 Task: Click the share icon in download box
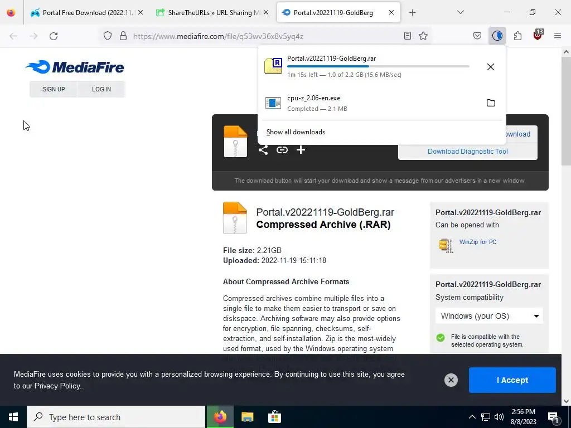click(x=263, y=150)
